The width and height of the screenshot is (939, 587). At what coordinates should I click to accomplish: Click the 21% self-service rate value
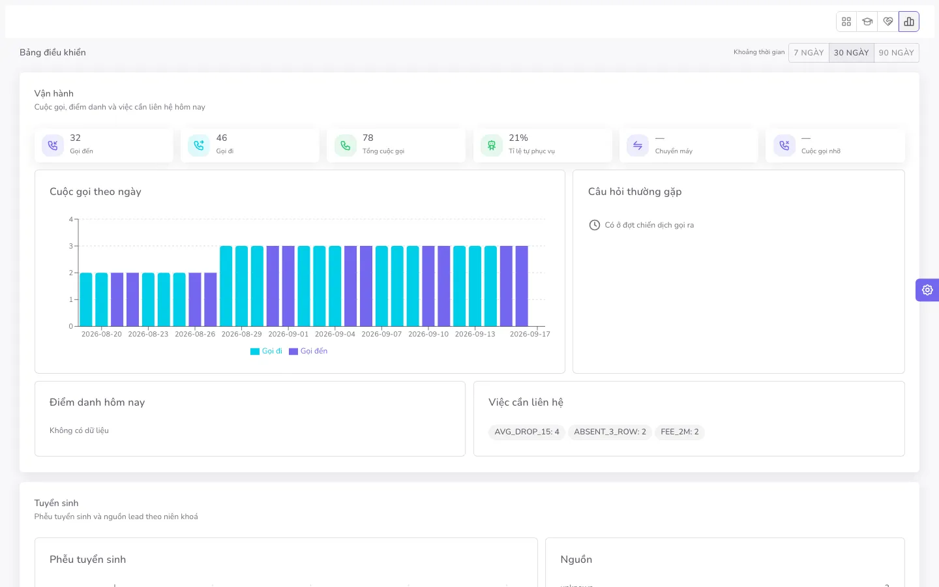tap(518, 138)
